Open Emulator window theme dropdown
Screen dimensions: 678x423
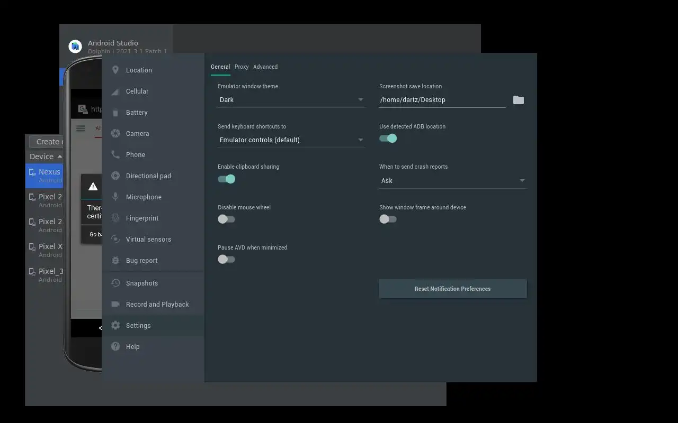(291, 100)
